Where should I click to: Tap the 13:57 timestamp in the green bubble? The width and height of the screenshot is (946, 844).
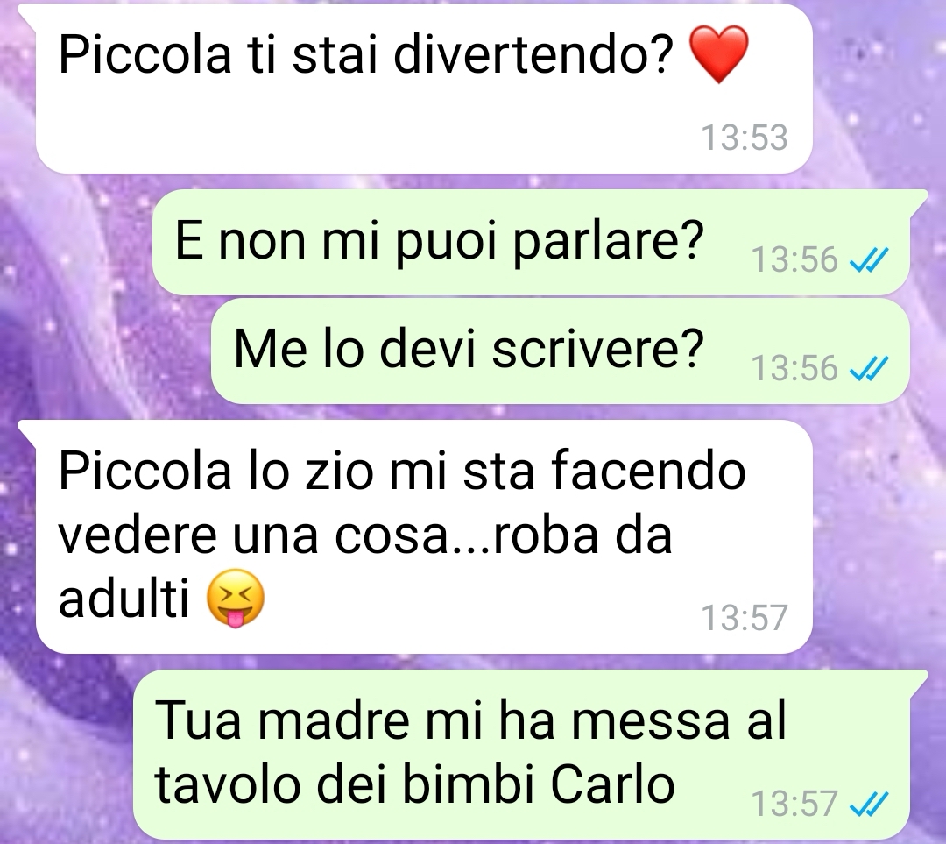(x=794, y=805)
